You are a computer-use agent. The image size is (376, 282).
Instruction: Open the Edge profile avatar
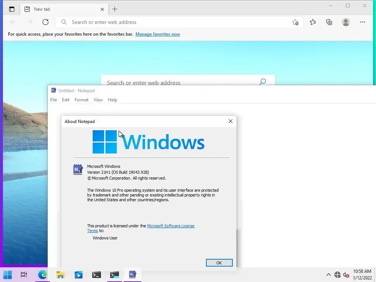coord(346,22)
